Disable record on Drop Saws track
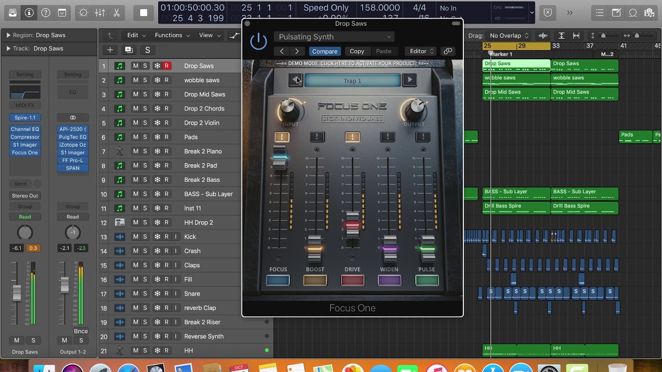The height and width of the screenshot is (372, 662). 167,66
